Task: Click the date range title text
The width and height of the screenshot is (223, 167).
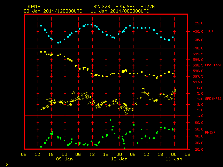Action: (x=86, y=11)
